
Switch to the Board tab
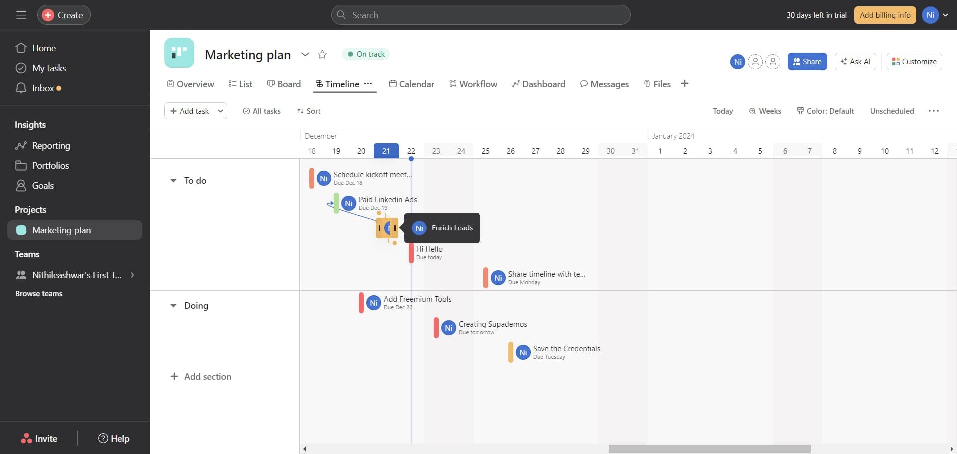tap(284, 84)
